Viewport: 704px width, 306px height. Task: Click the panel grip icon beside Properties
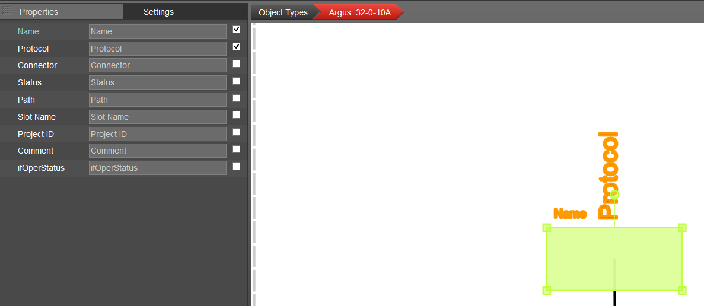click(x=7, y=11)
